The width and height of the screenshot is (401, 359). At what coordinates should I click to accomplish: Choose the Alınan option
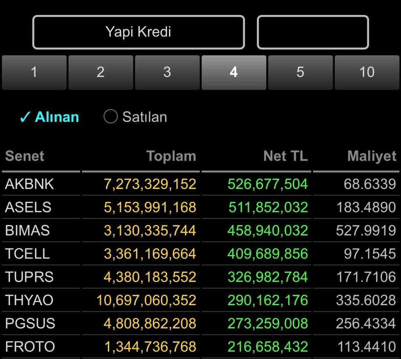click(x=50, y=117)
